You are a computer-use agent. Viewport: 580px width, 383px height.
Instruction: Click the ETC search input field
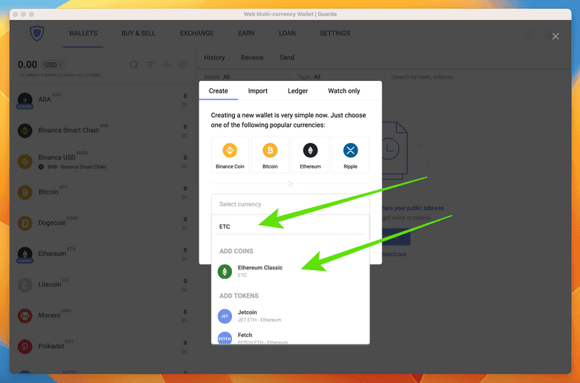pyautogui.click(x=290, y=226)
